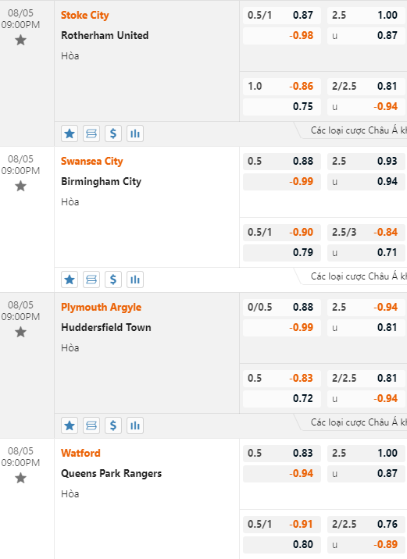The height and width of the screenshot is (559, 407).
Task: Select Watford 0.5/1 handicap odds -0.91
Action: click(282, 524)
